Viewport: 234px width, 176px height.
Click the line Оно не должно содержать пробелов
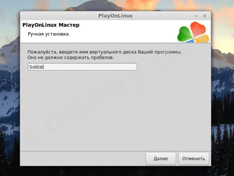(x=71, y=58)
